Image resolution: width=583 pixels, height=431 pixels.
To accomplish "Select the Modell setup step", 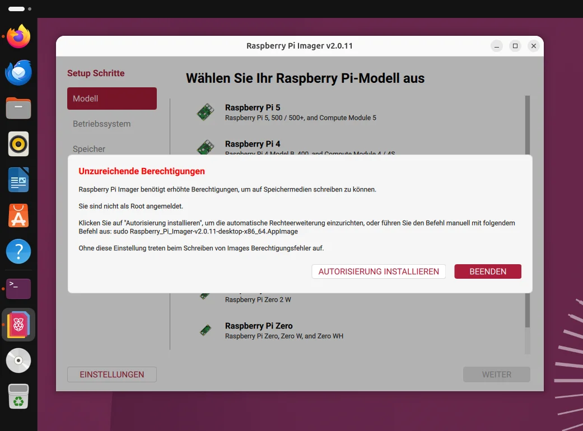I will [112, 99].
